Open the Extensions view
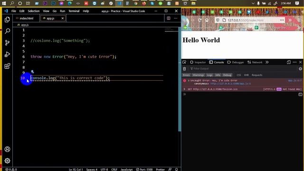Screen dimensions: 304x171 tap(8, 66)
